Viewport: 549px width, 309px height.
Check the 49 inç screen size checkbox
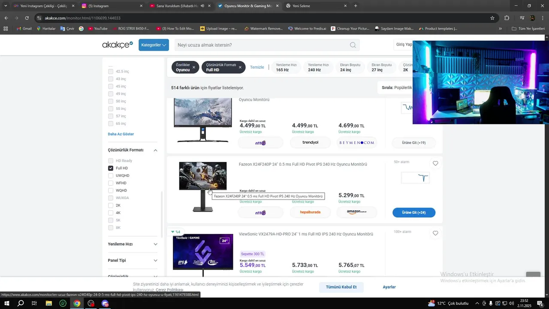(111, 94)
